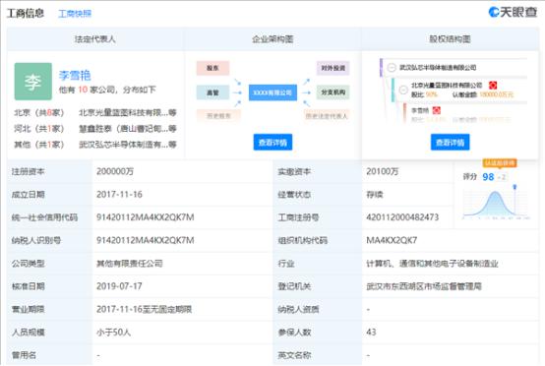Click registration number 420112000482473

pyautogui.click(x=402, y=217)
